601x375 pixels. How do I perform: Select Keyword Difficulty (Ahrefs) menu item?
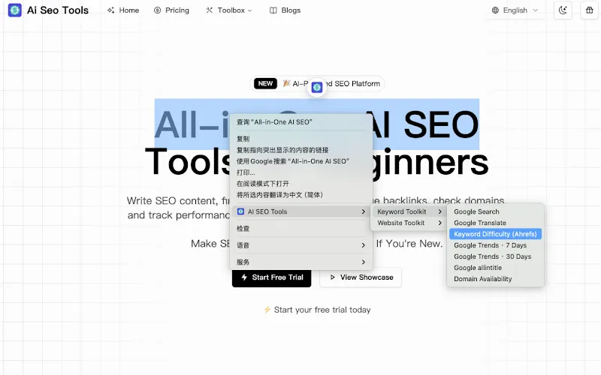[495, 234]
